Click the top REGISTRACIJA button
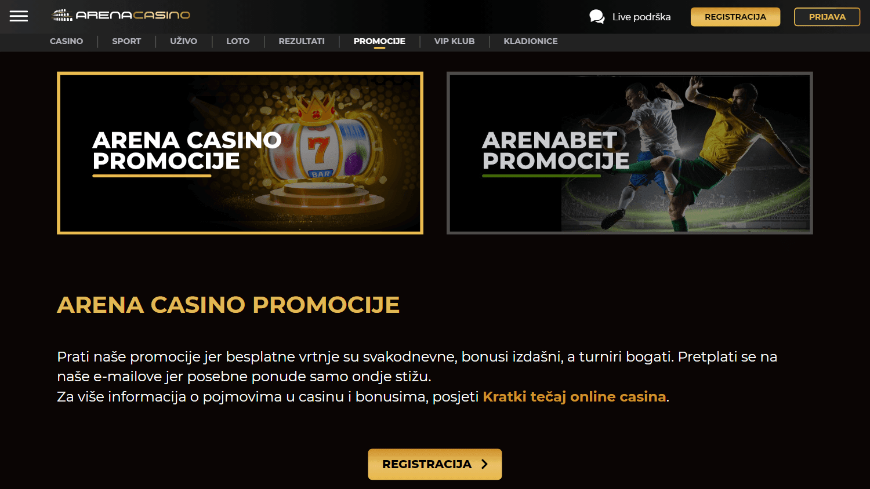Screen dimensions: 870x489 click(x=735, y=17)
